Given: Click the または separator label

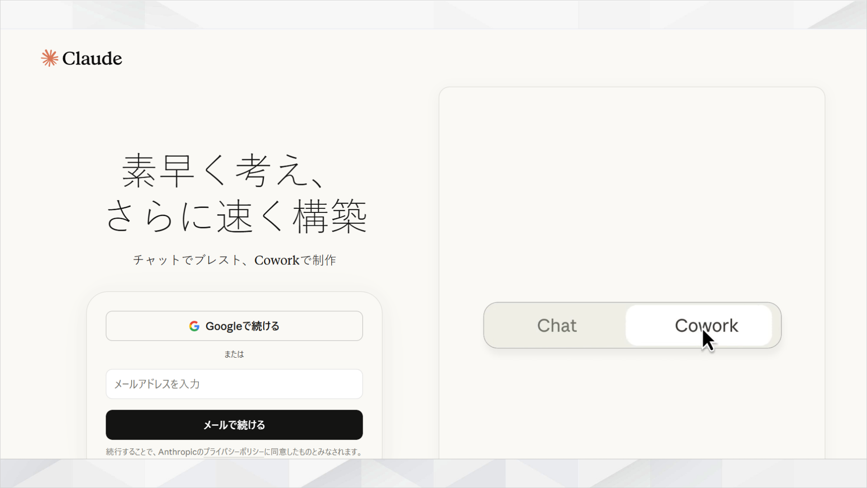Looking at the screenshot, I should click(x=234, y=354).
